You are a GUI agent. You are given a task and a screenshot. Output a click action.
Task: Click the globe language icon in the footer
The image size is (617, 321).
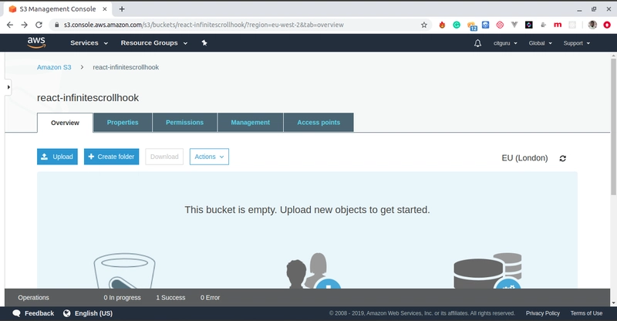67,313
